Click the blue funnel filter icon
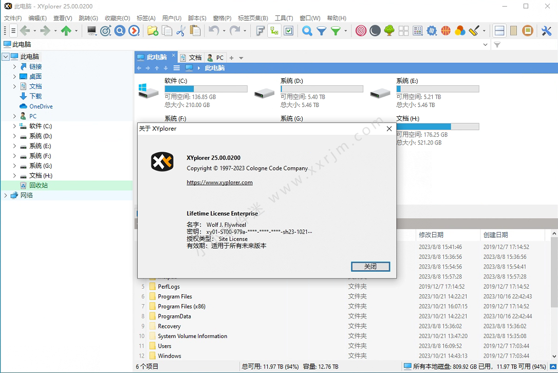Screen dimensions: 558x373 [x=321, y=31]
